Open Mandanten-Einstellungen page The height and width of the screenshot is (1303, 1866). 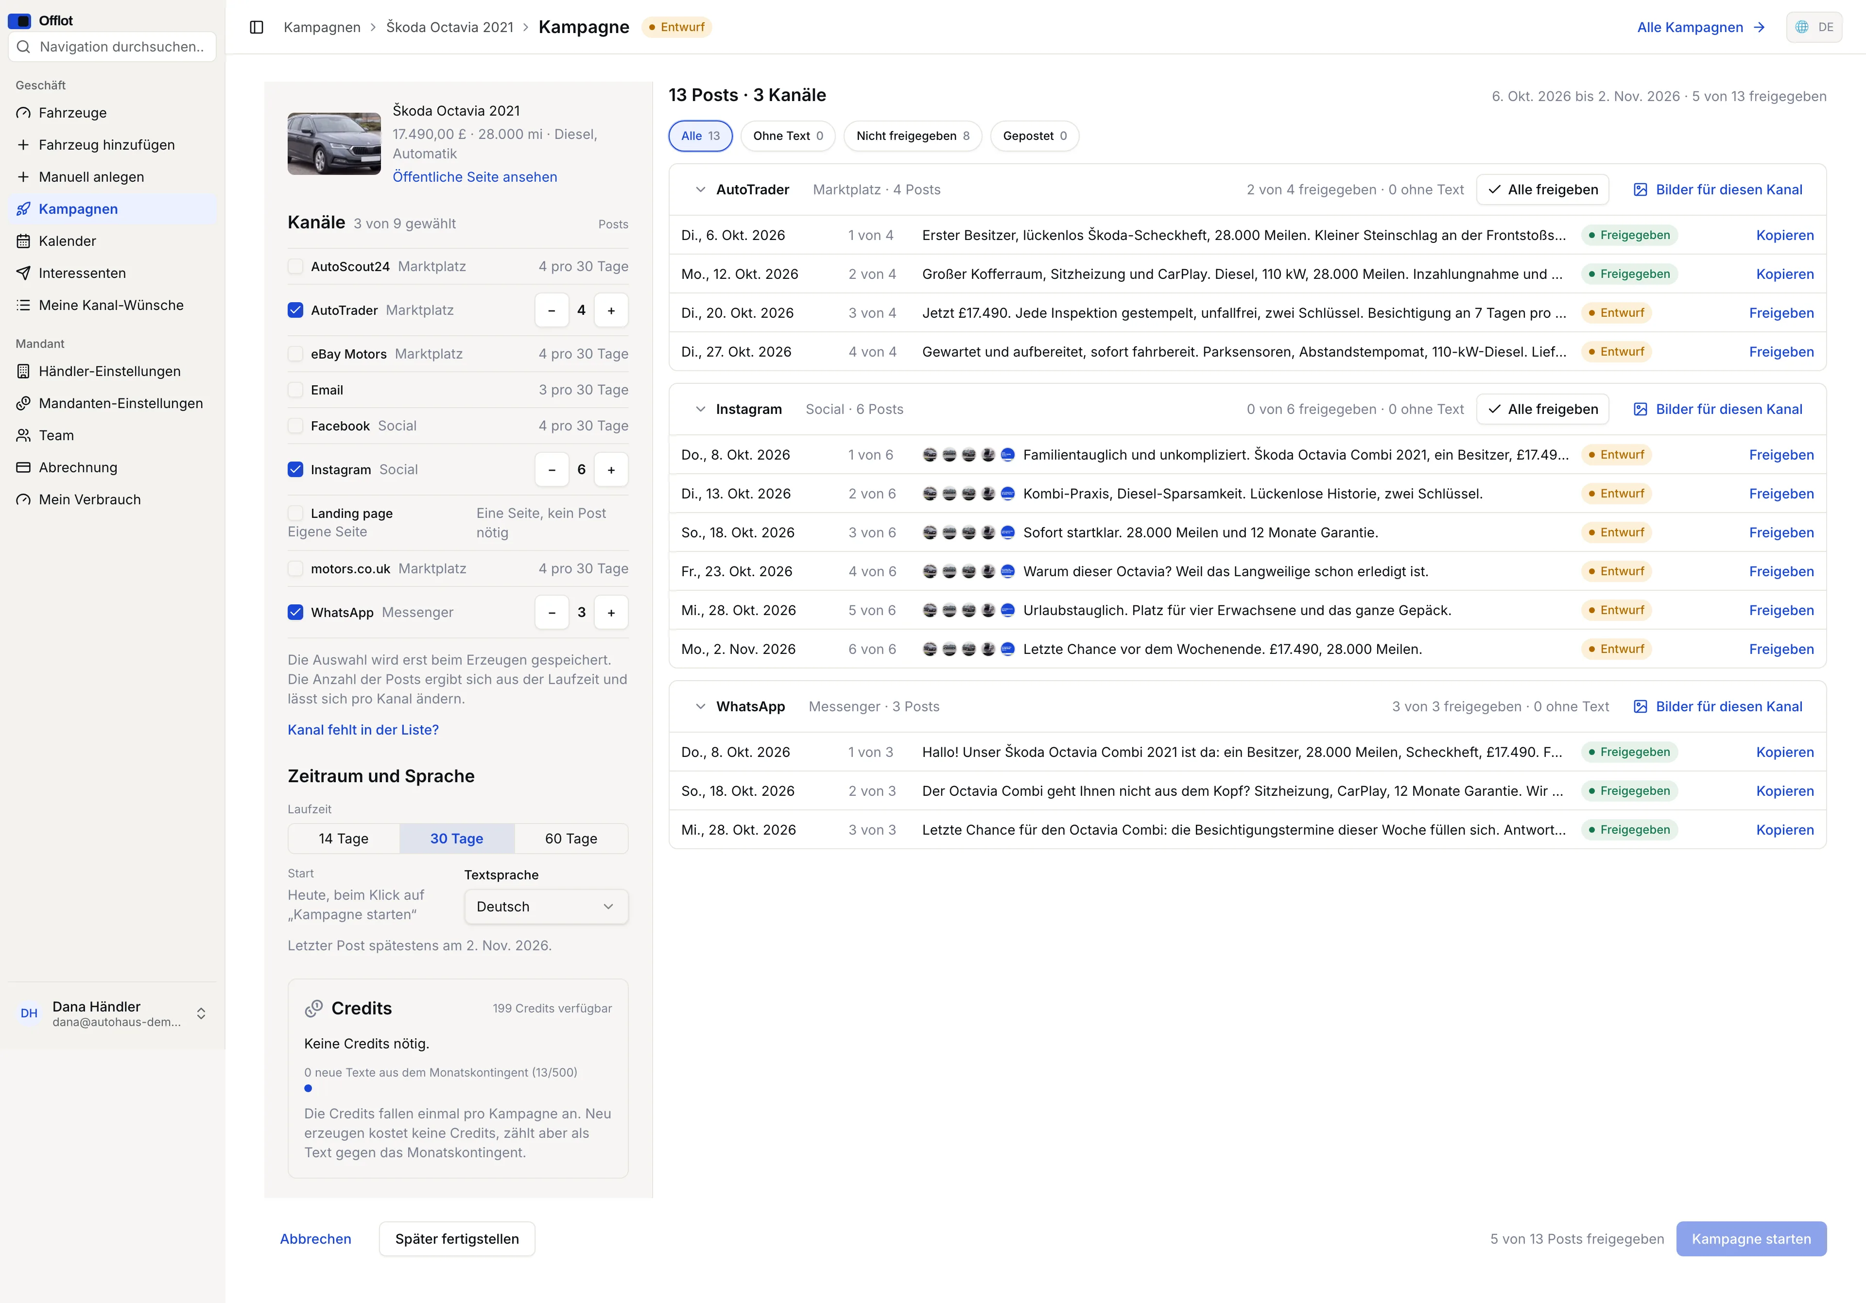(112, 404)
